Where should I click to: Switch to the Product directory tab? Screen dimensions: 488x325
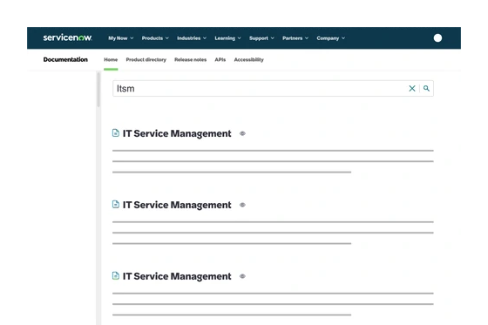146,59
